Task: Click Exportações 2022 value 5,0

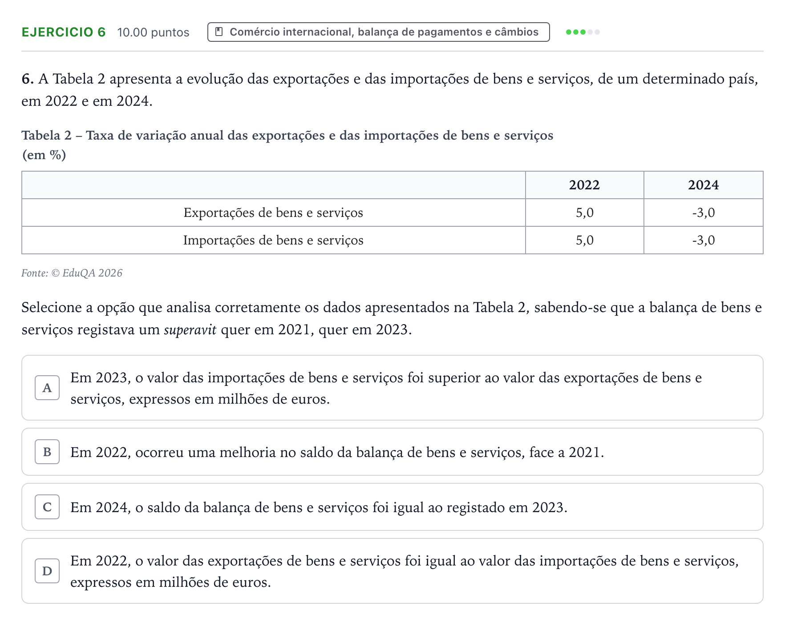Action: [584, 213]
